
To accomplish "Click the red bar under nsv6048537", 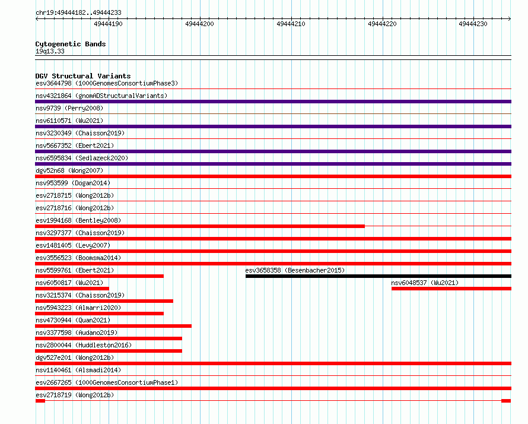I will [451, 289].
